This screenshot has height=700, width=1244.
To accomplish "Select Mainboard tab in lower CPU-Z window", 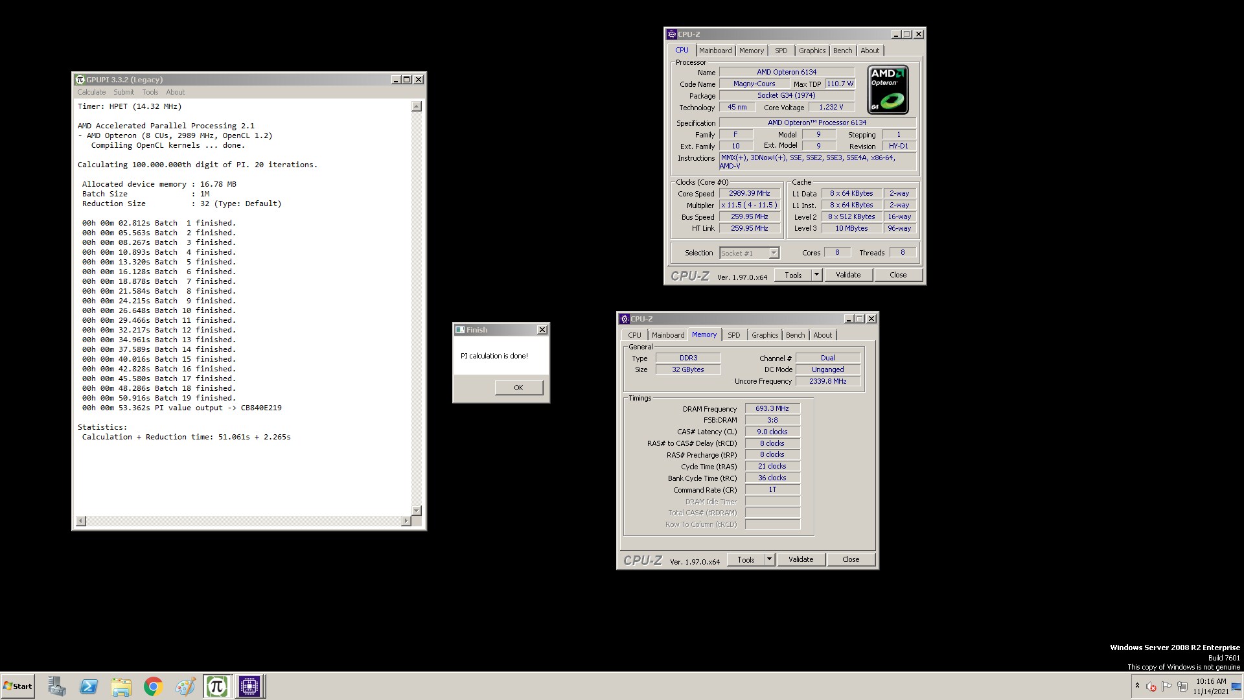I will [x=668, y=335].
